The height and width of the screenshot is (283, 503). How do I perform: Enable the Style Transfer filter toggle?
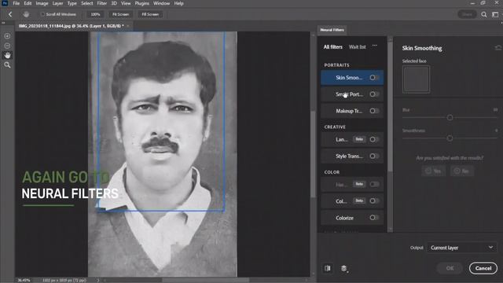374,156
